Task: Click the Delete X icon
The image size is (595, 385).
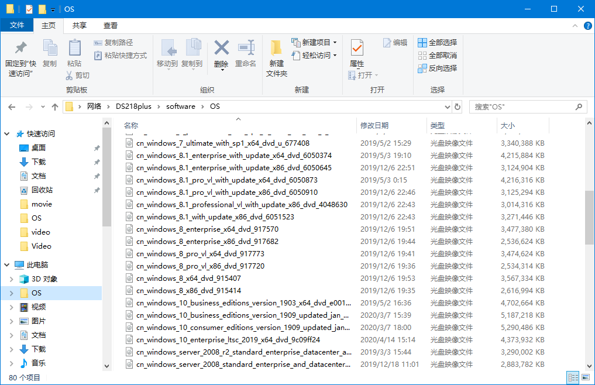Action: click(222, 48)
